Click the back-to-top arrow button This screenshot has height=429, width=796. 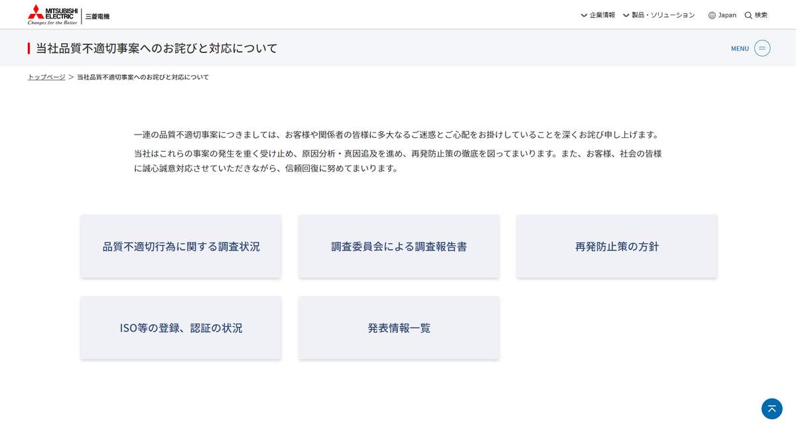click(771, 409)
